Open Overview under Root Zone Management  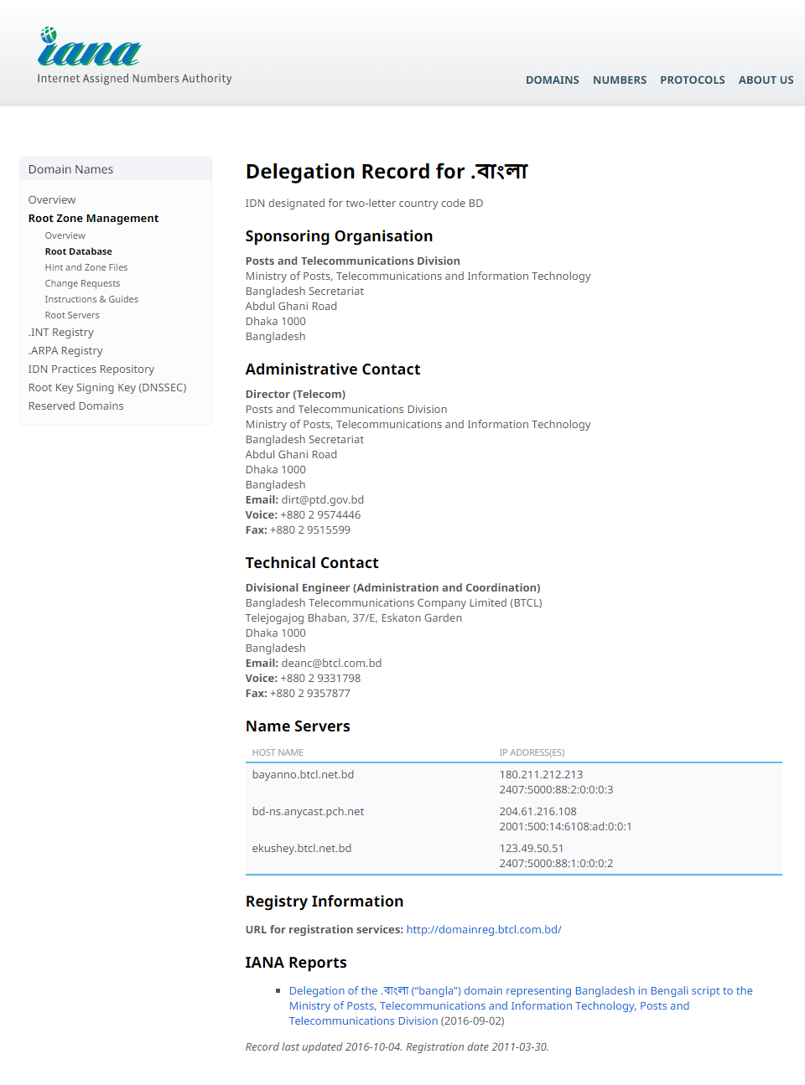tap(65, 236)
